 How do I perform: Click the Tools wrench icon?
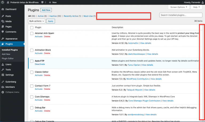click(x=3, y=70)
